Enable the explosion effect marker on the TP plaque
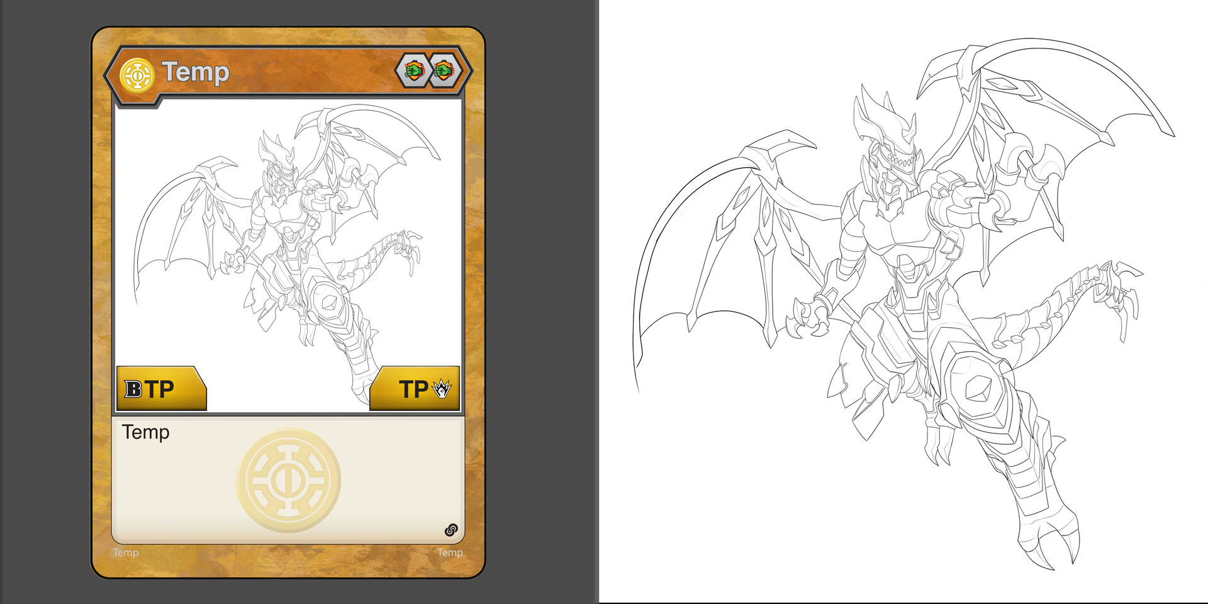The height and width of the screenshot is (604, 1208). (x=444, y=389)
